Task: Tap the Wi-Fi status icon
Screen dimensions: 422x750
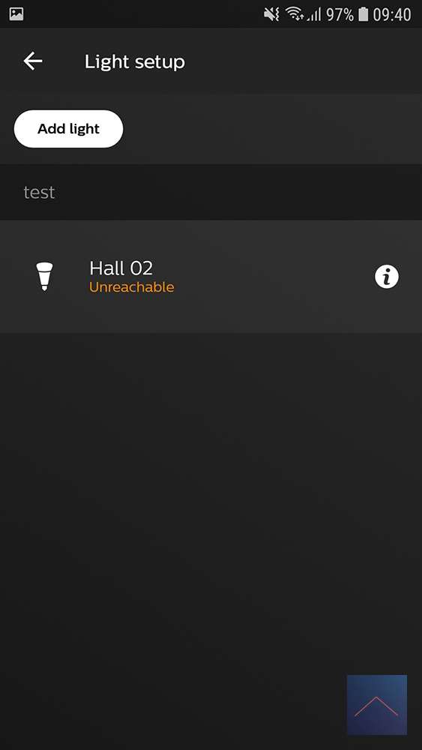Action: pos(295,15)
